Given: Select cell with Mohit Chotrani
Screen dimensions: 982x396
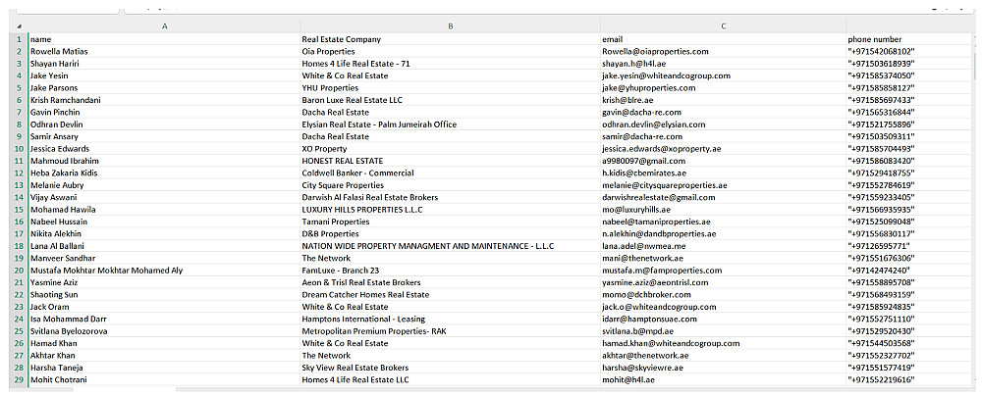Looking at the screenshot, I should click(x=164, y=380).
